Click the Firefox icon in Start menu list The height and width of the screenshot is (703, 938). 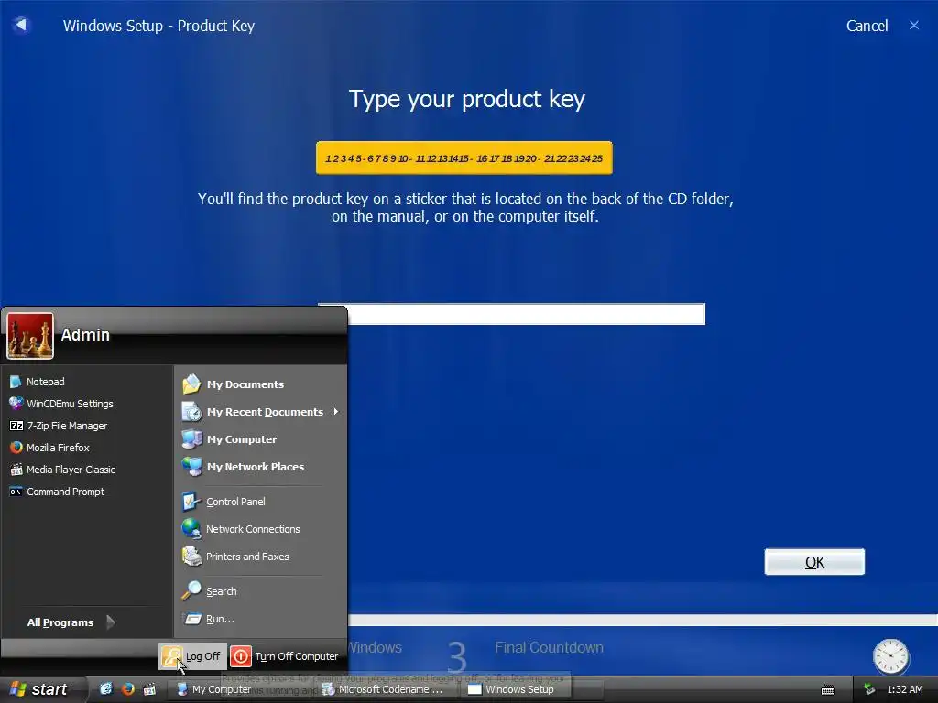(16, 447)
